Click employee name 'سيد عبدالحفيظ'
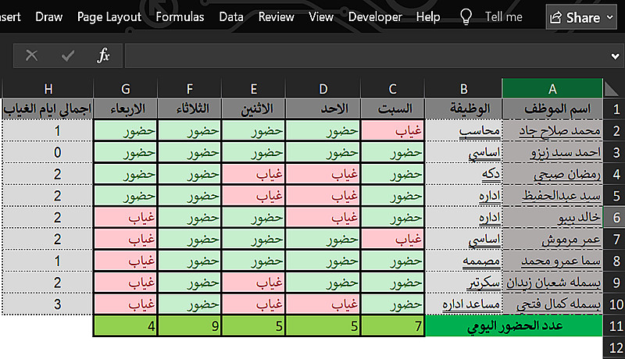The image size is (625, 359). (552, 196)
